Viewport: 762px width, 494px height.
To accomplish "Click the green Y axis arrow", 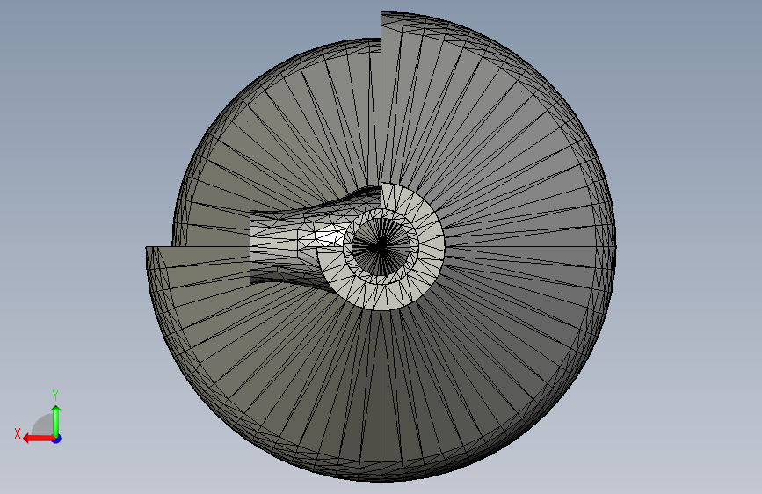I will [56, 421].
